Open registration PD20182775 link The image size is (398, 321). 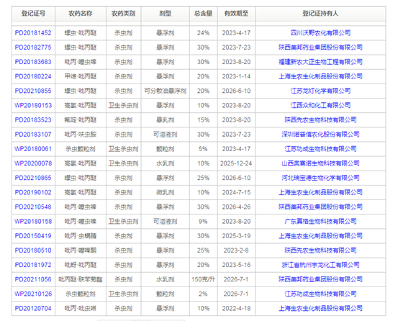33,48
